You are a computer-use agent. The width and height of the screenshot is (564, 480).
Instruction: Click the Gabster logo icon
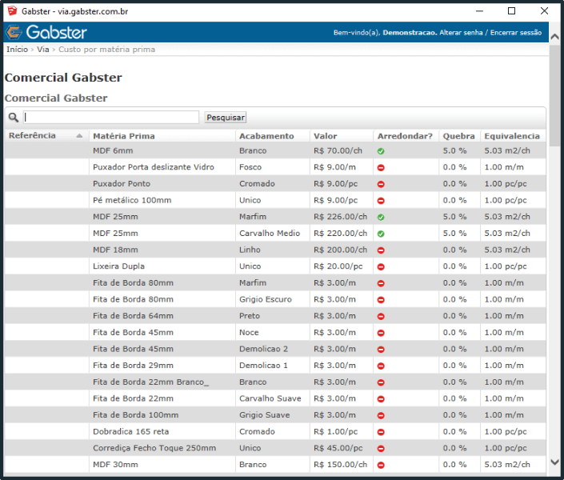click(14, 32)
